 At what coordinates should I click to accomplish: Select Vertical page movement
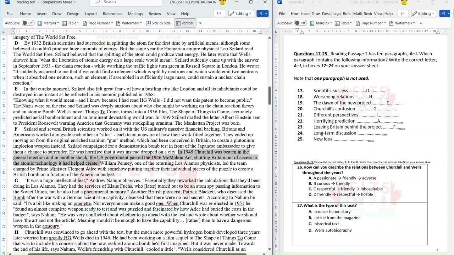[184, 23]
